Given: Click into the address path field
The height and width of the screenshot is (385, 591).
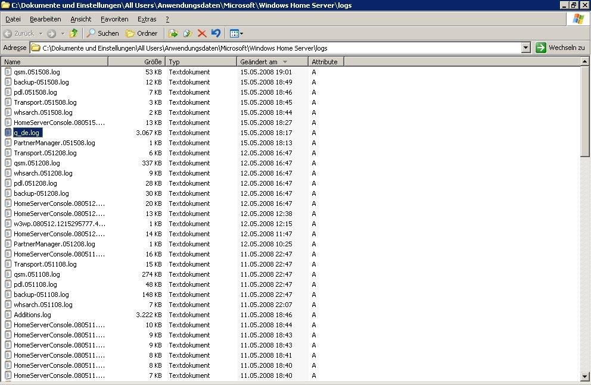Looking at the screenshot, I should click(x=281, y=48).
